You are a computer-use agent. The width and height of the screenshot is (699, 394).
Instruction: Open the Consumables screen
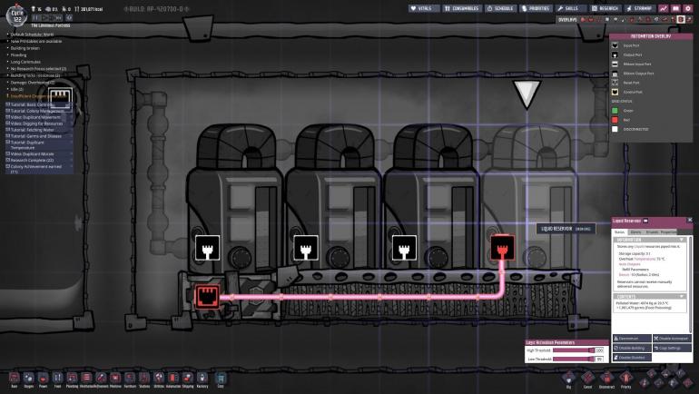[461, 8]
